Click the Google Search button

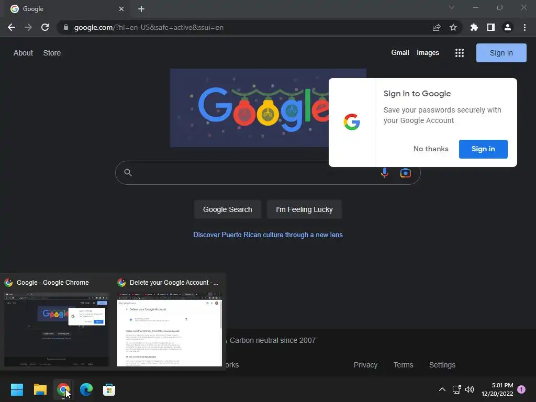click(x=227, y=209)
